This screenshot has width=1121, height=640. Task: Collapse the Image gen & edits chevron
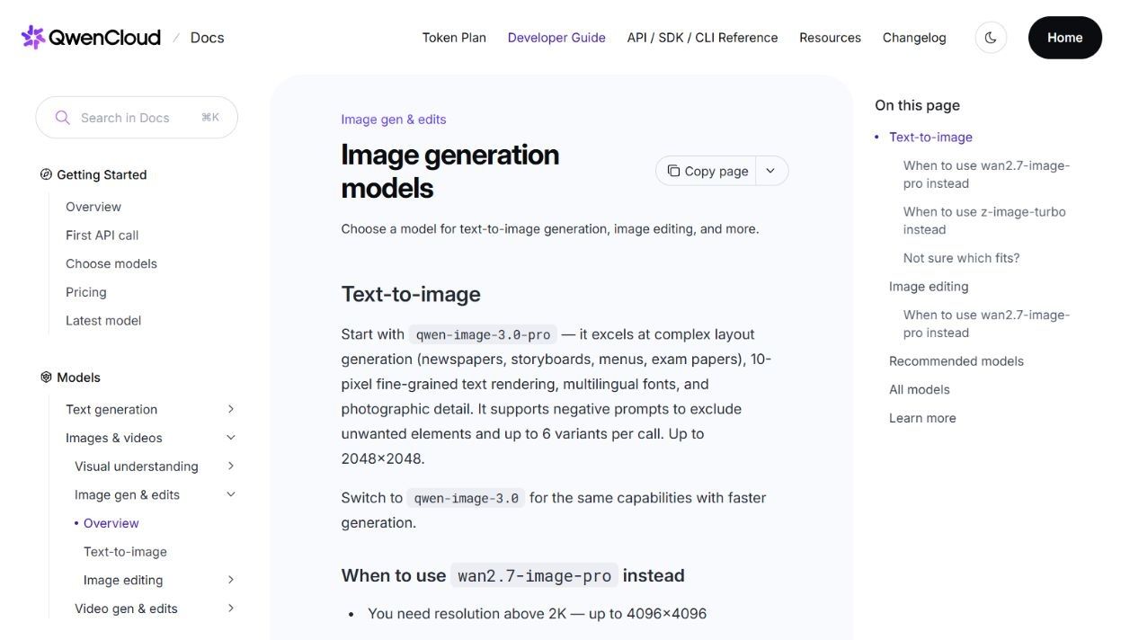click(231, 494)
